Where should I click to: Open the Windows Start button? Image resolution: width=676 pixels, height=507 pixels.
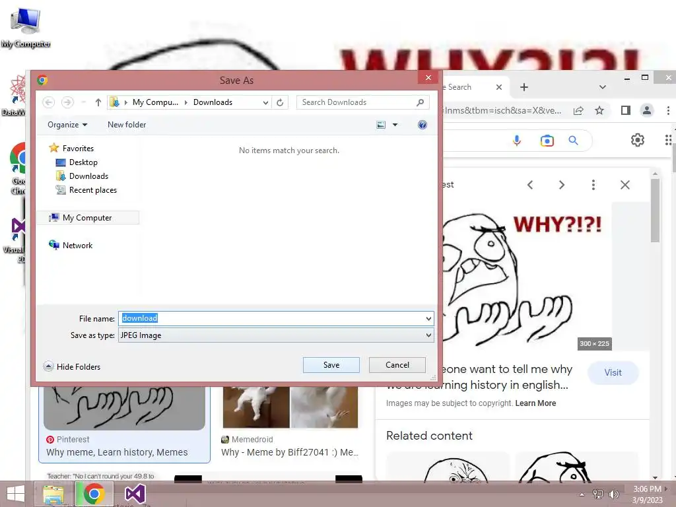[16, 494]
